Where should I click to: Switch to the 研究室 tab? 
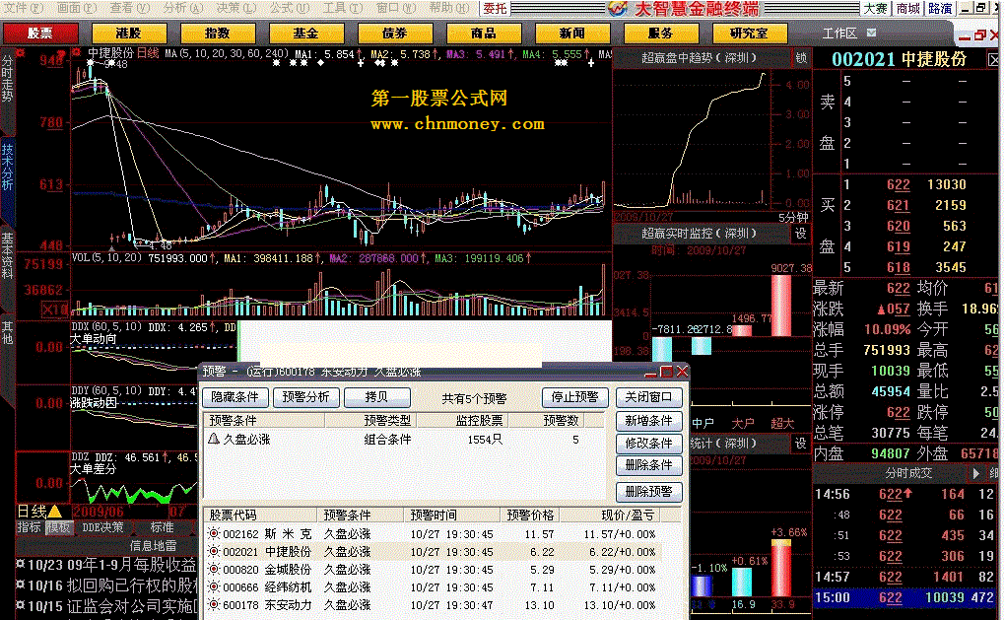749,34
